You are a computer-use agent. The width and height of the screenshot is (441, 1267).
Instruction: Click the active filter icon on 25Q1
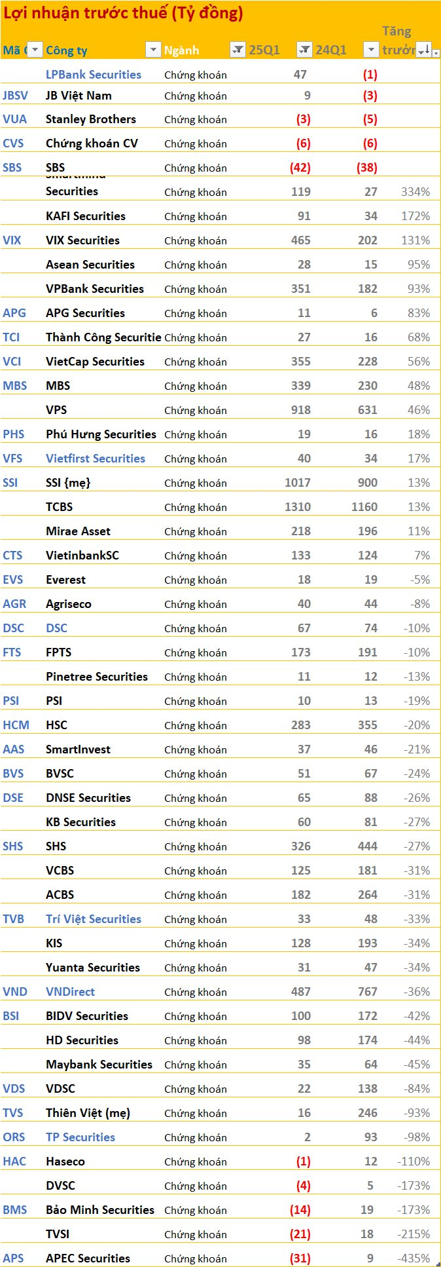(304, 50)
